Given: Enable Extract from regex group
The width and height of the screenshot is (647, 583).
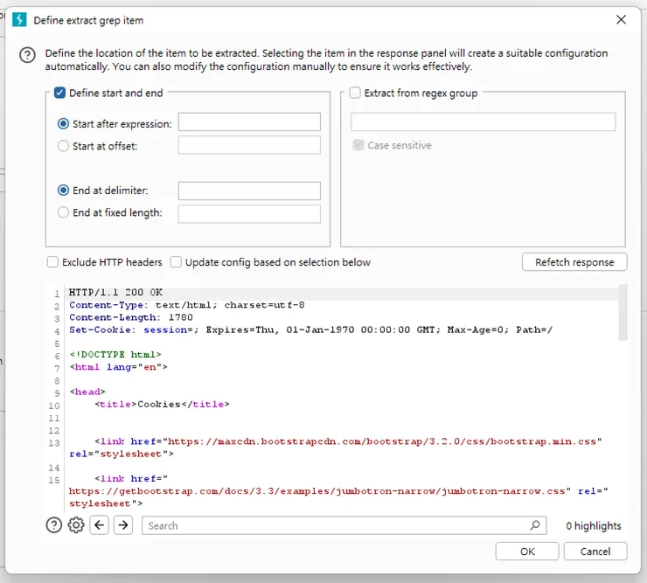Looking at the screenshot, I should (x=355, y=93).
